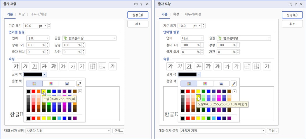
Task: Open 글자 색 dropdown arrow in left dialog
Action: pyautogui.click(x=45, y=74)
